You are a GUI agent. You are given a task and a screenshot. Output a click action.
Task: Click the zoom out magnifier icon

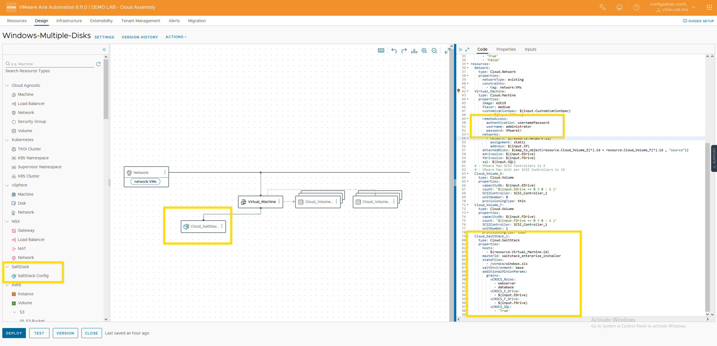click(x=434, y=51)
